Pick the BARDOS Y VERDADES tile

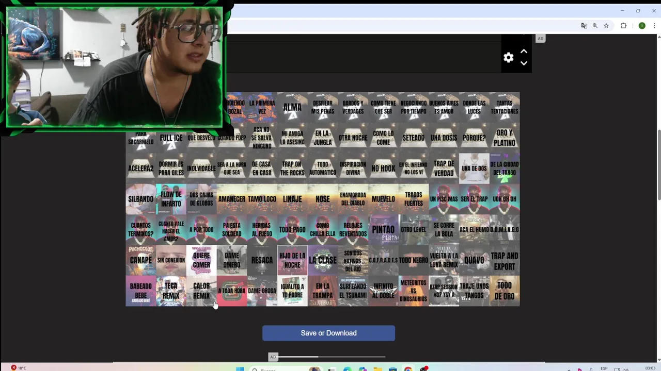coord(353,107)
